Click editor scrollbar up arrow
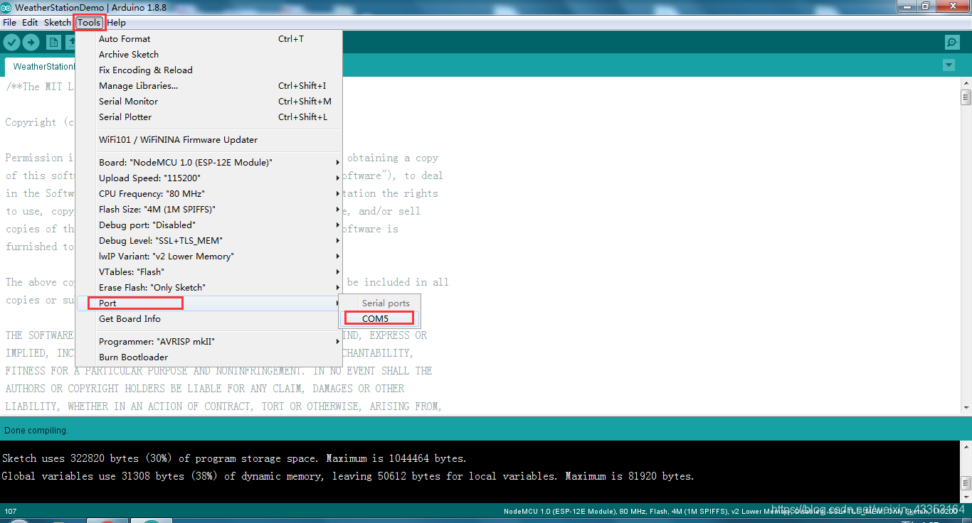 tap(966, 85)
